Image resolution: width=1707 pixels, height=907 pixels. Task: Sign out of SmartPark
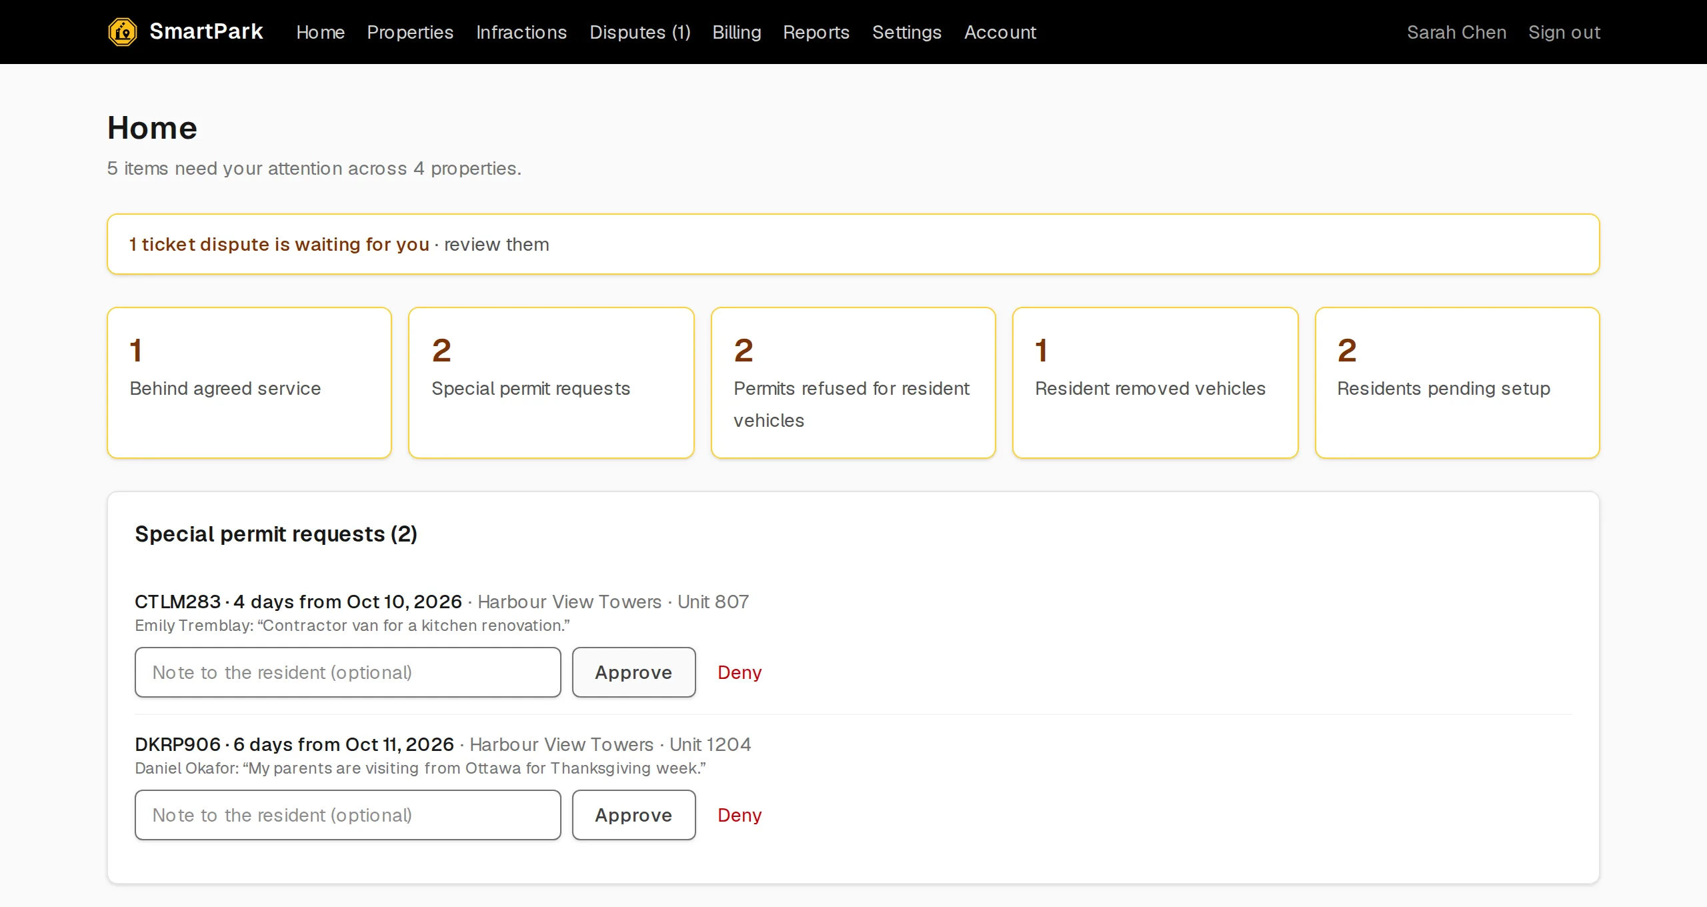click(x=1564, y=32)
